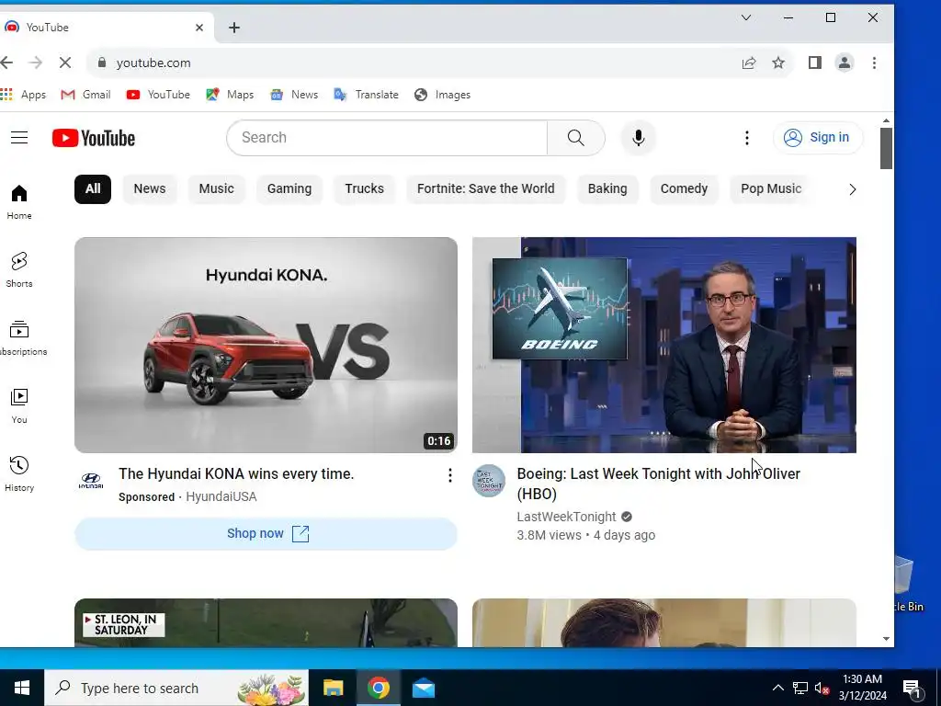Toggle Chrome side panel
Viewport: 941px width, 706px height.
click(x=814, y=63)
